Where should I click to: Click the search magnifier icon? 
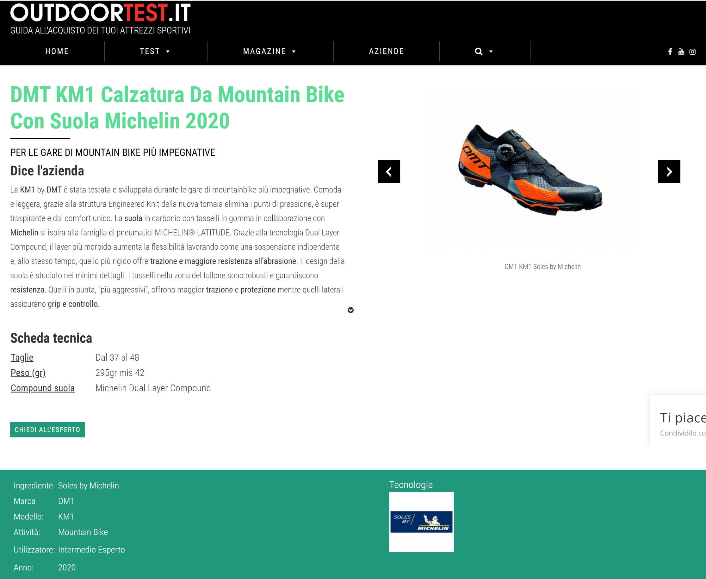click(x=479, y=52)
